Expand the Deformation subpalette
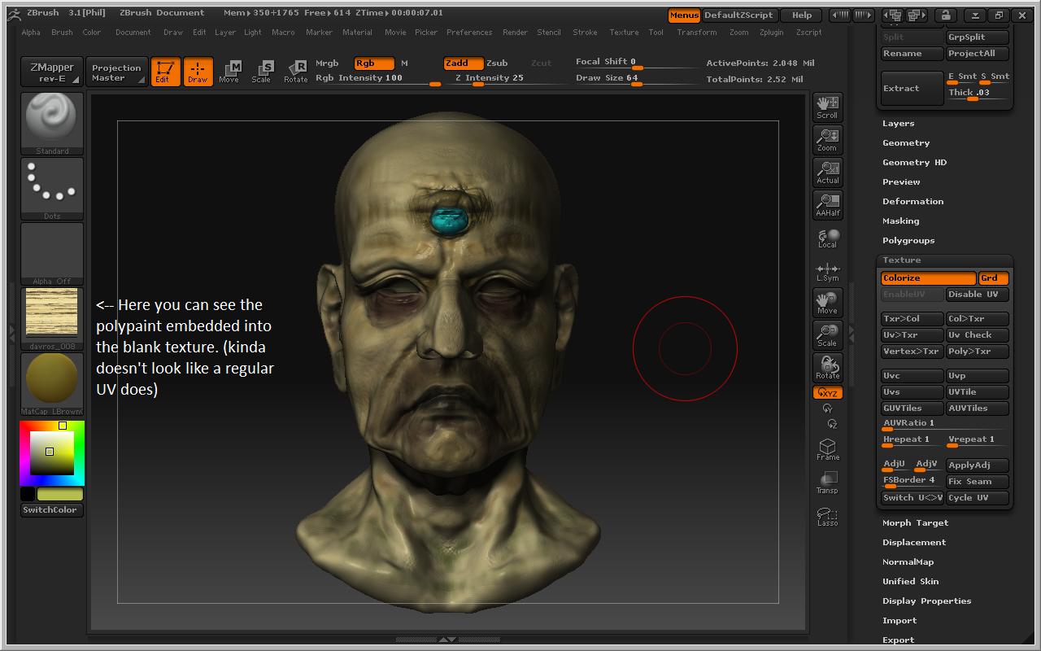This screenshot has height=651, width=1041. point(913,202)
